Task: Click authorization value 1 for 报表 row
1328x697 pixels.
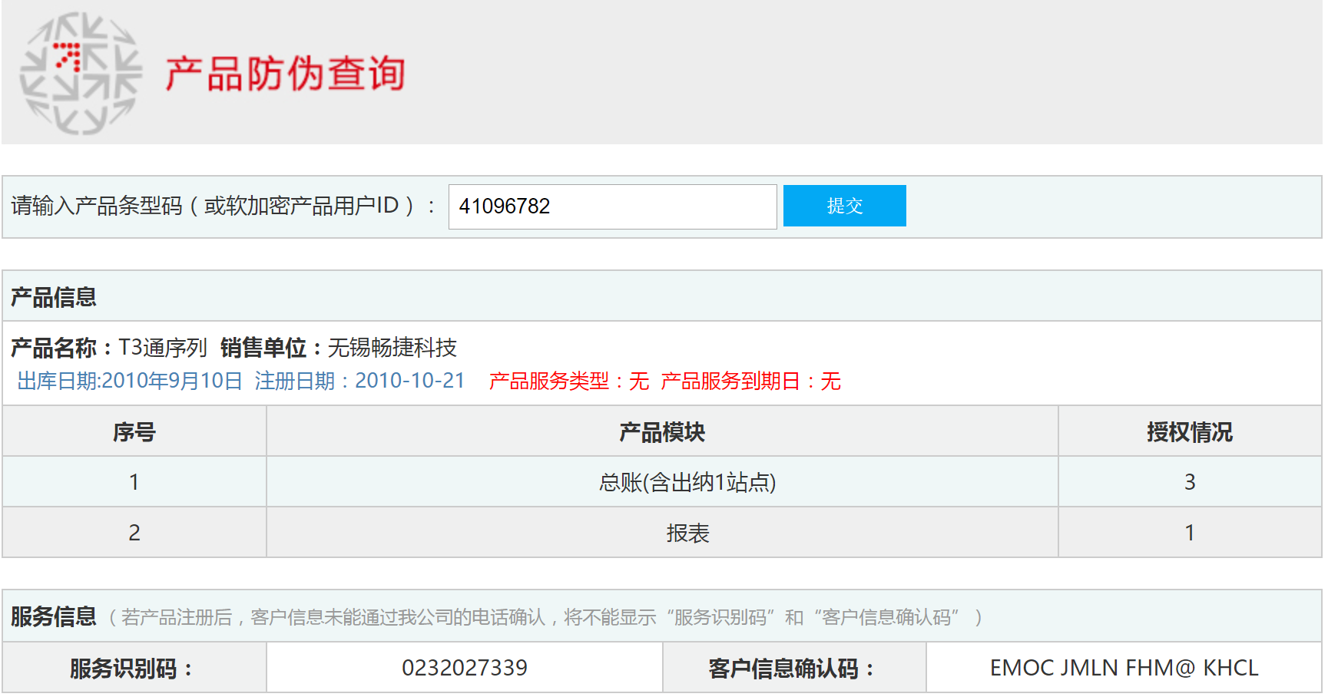Action: (x=1190, y=533)
